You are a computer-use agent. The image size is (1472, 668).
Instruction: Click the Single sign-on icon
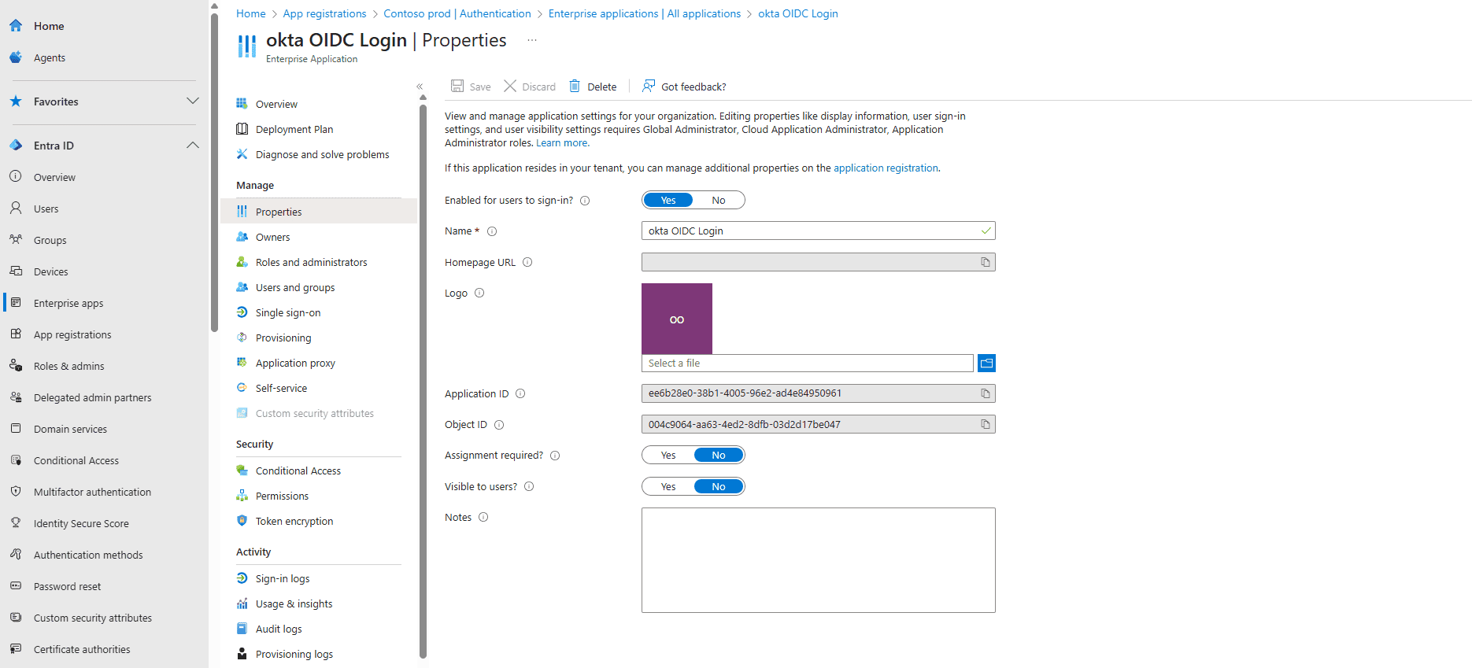click(x=242, y=312)
